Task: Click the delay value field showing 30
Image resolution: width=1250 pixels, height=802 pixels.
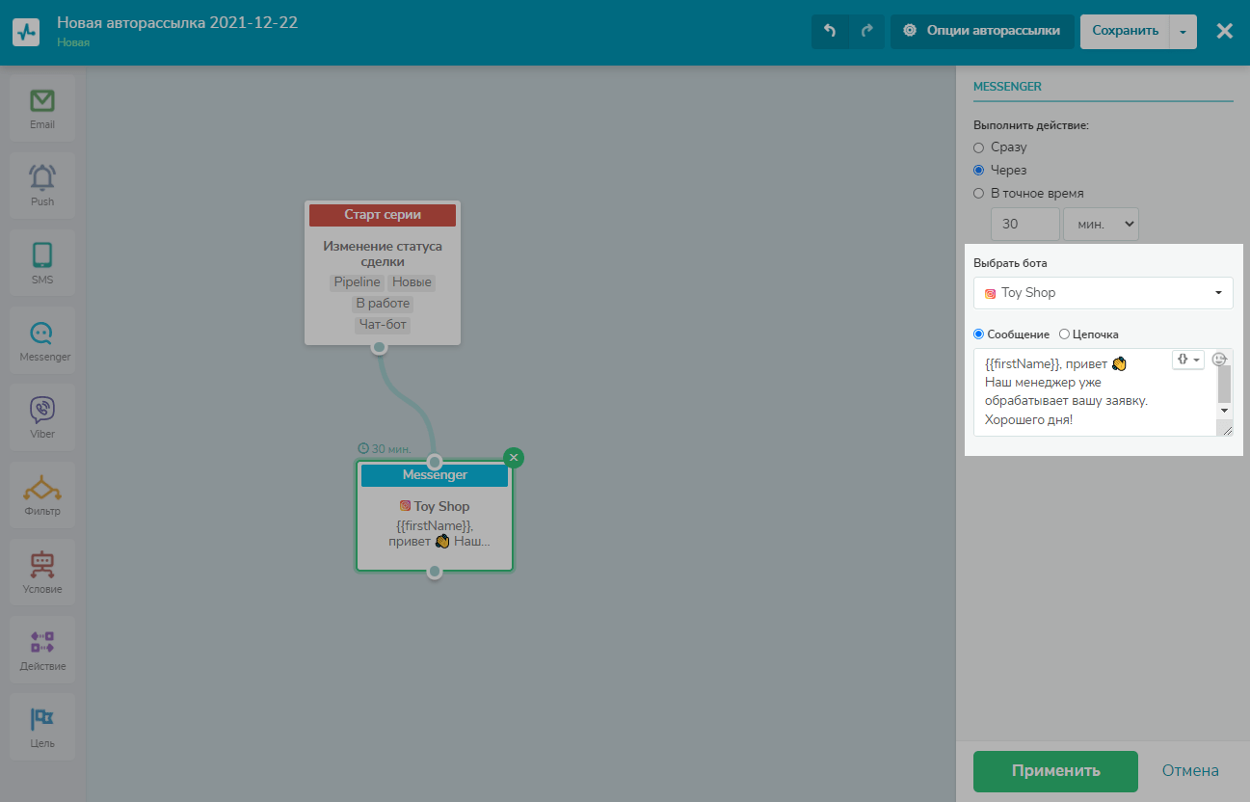Action: [1024, 225]
